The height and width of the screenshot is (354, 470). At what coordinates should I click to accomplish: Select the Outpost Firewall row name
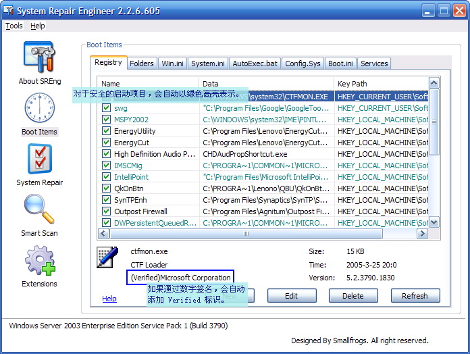coord(140,211)
